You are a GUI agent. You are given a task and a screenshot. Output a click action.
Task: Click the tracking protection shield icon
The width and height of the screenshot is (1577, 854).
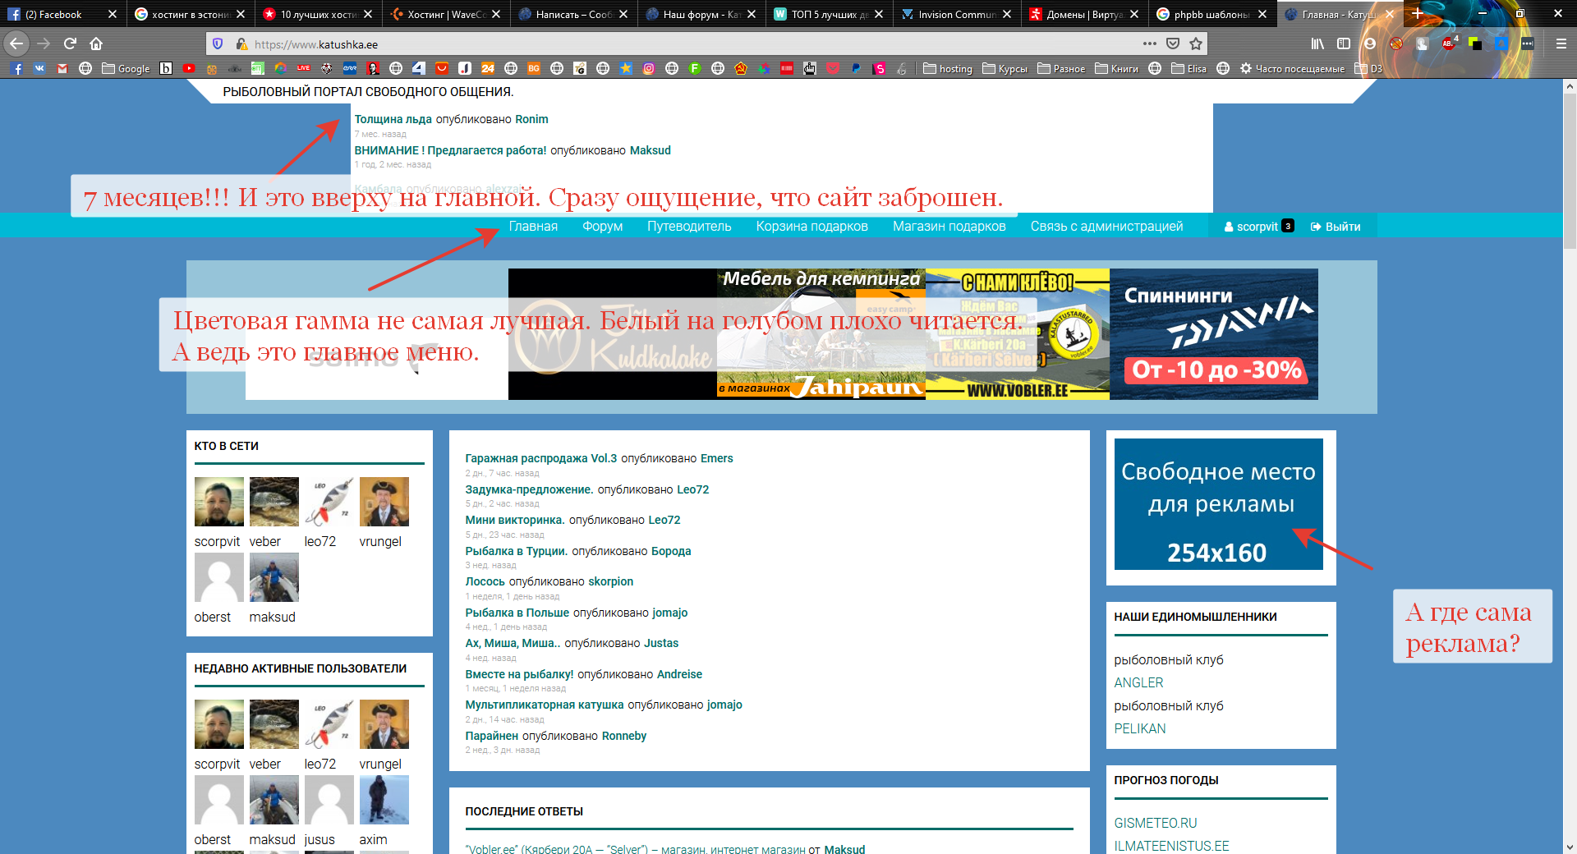217,44
